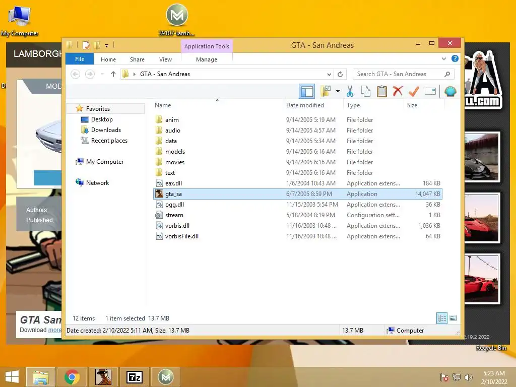Open dropdown arrow beside folder options icon
Image resolution: width=516 pixels, height=387 pixels.
pos(338,91)
